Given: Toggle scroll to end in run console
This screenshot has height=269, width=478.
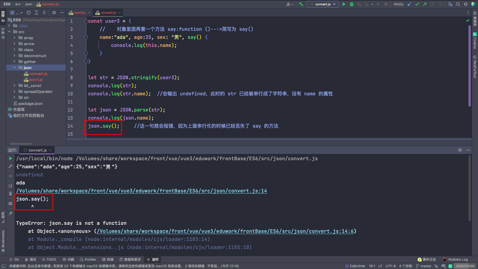Looking at the screenshot, I should (10, 186).
